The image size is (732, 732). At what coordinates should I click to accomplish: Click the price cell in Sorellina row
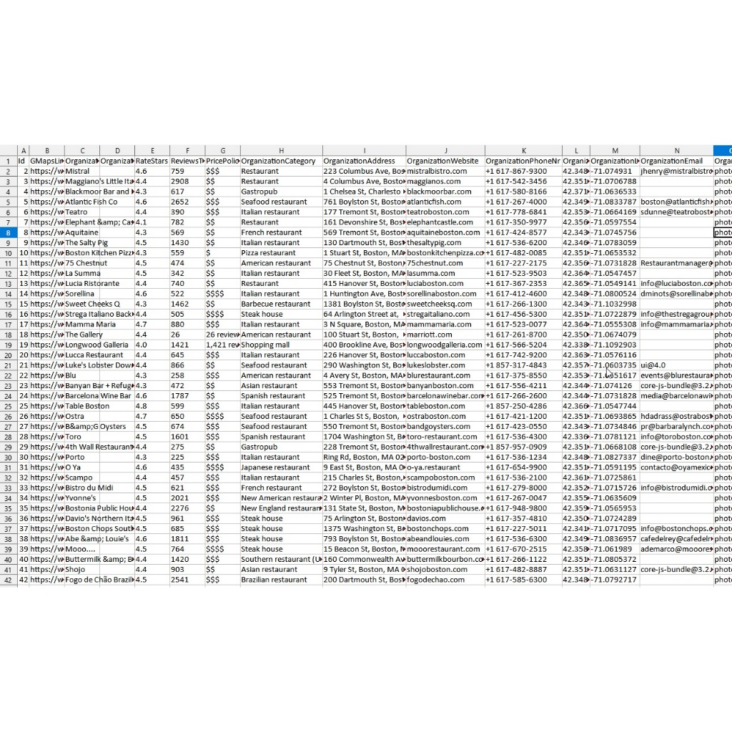coord(223,294)
